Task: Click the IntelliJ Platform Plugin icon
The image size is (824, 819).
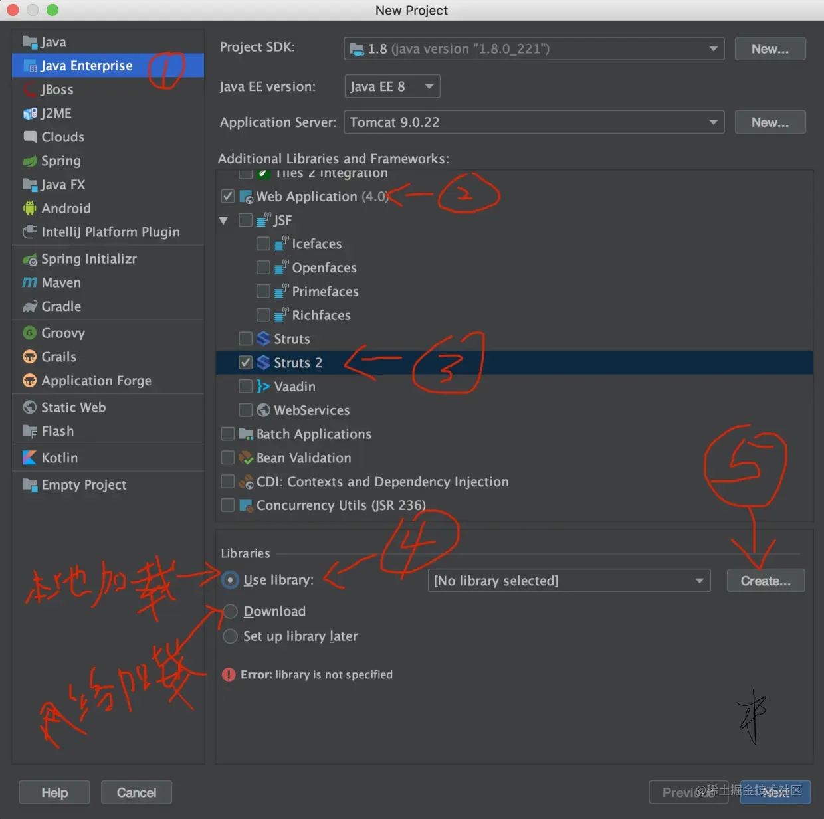Action: [x=29, y=232]
